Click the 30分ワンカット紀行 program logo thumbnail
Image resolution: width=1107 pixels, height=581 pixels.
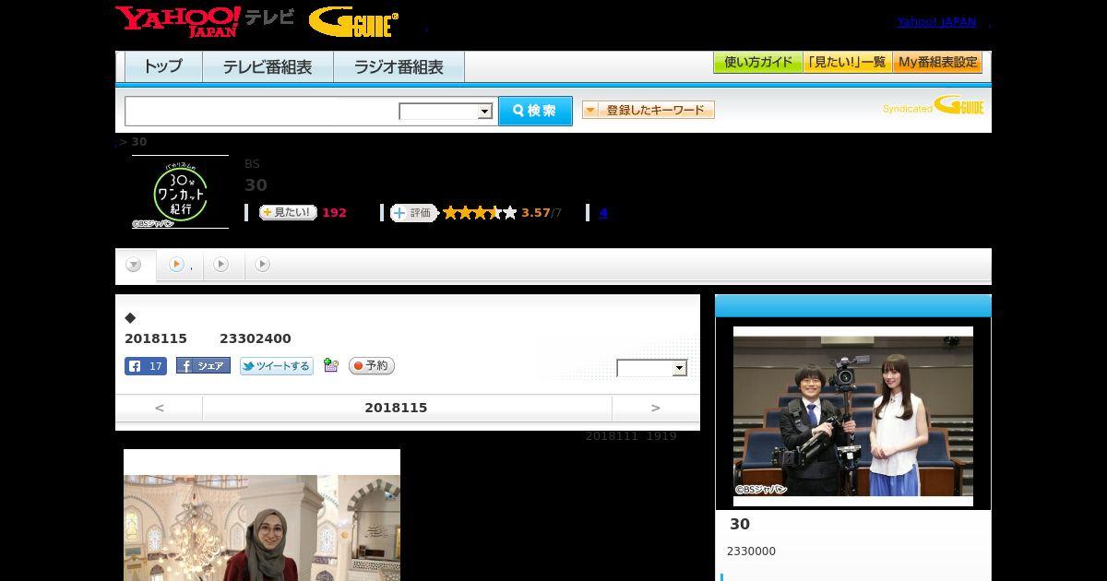tap(180, 192)
